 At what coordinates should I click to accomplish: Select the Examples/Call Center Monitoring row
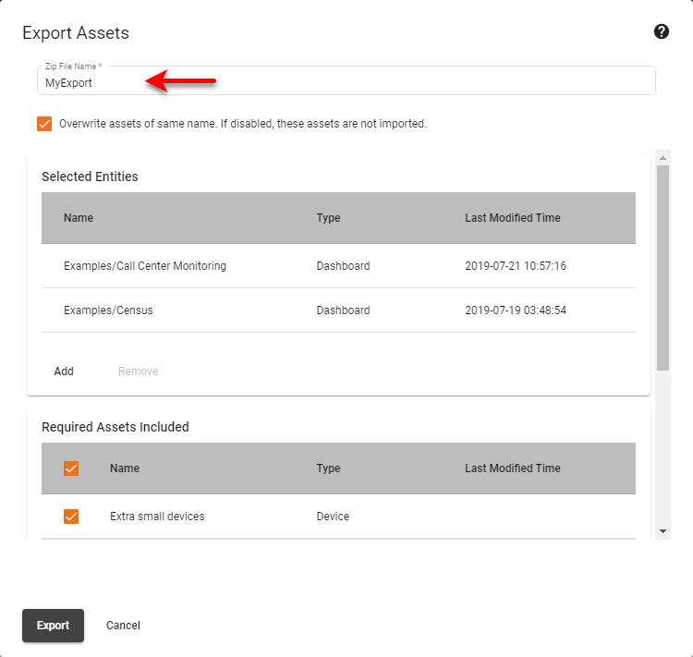(145, 266)
